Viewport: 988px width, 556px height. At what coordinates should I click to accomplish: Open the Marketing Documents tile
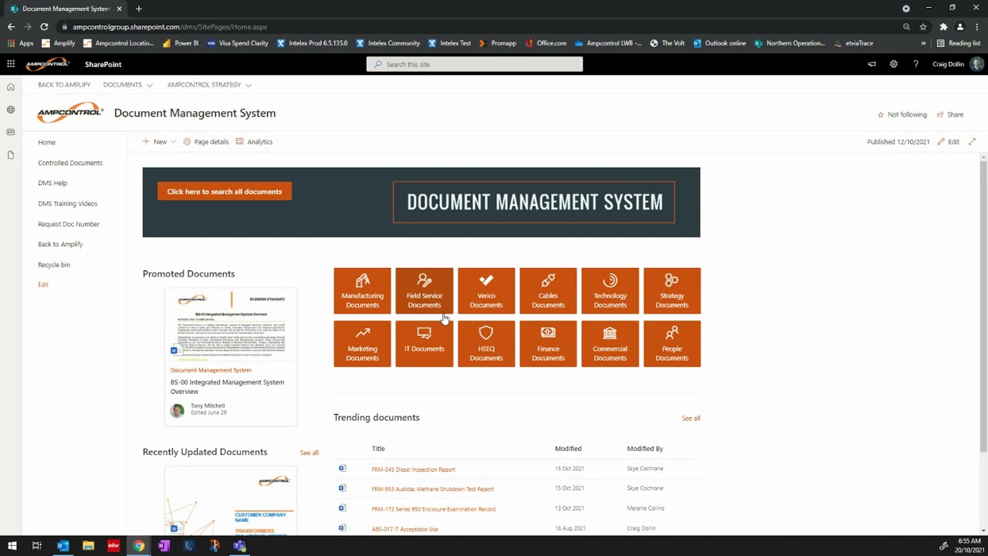point(362,344)
